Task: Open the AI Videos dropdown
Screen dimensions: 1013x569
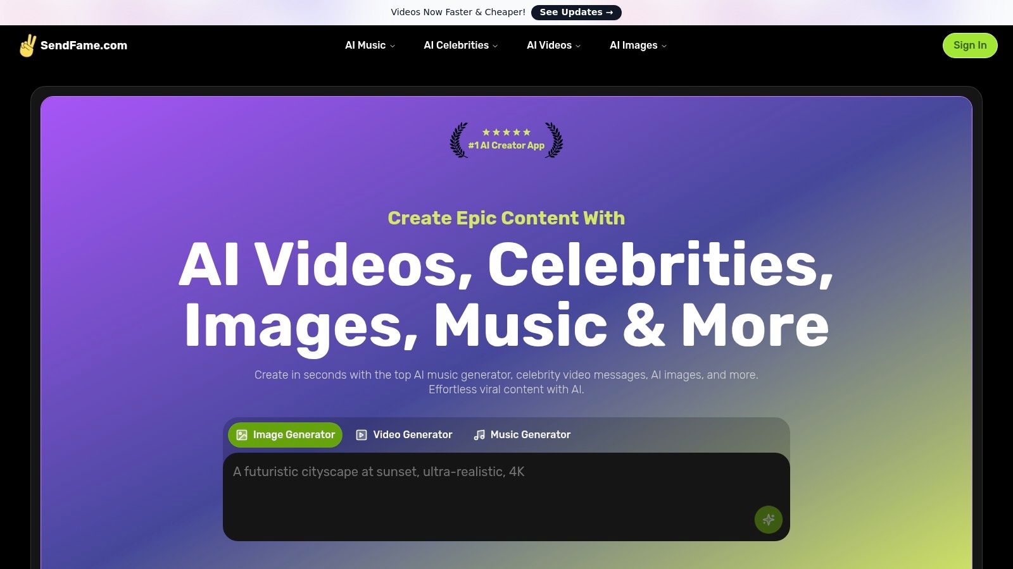Action: point(552,45)
